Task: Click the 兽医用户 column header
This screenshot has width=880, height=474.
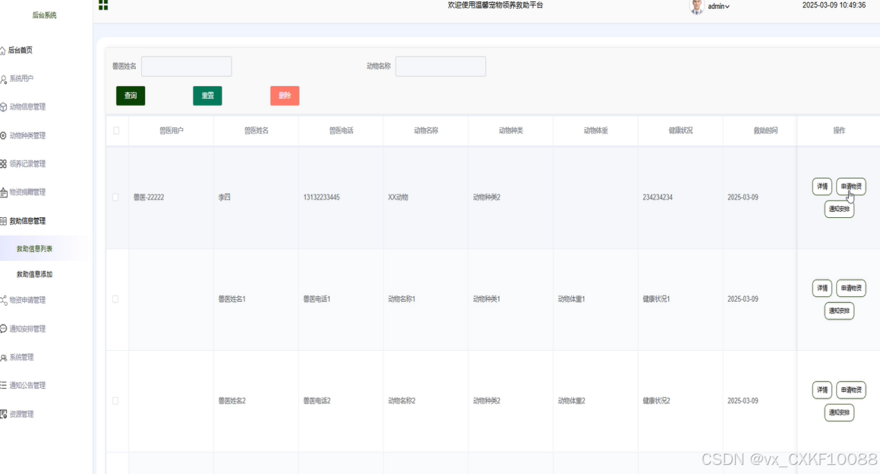Action: [171, 130]
